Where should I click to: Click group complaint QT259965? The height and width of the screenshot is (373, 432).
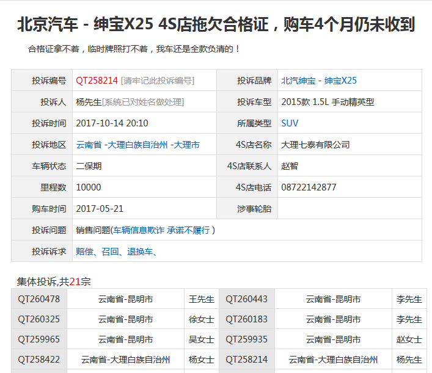(39, 339)
